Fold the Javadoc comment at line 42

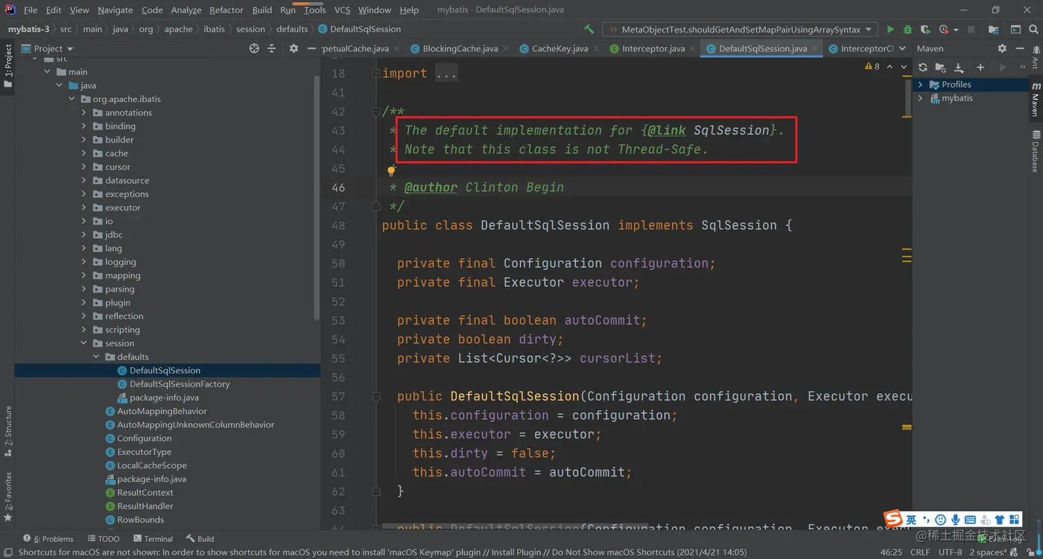point(375,112)
